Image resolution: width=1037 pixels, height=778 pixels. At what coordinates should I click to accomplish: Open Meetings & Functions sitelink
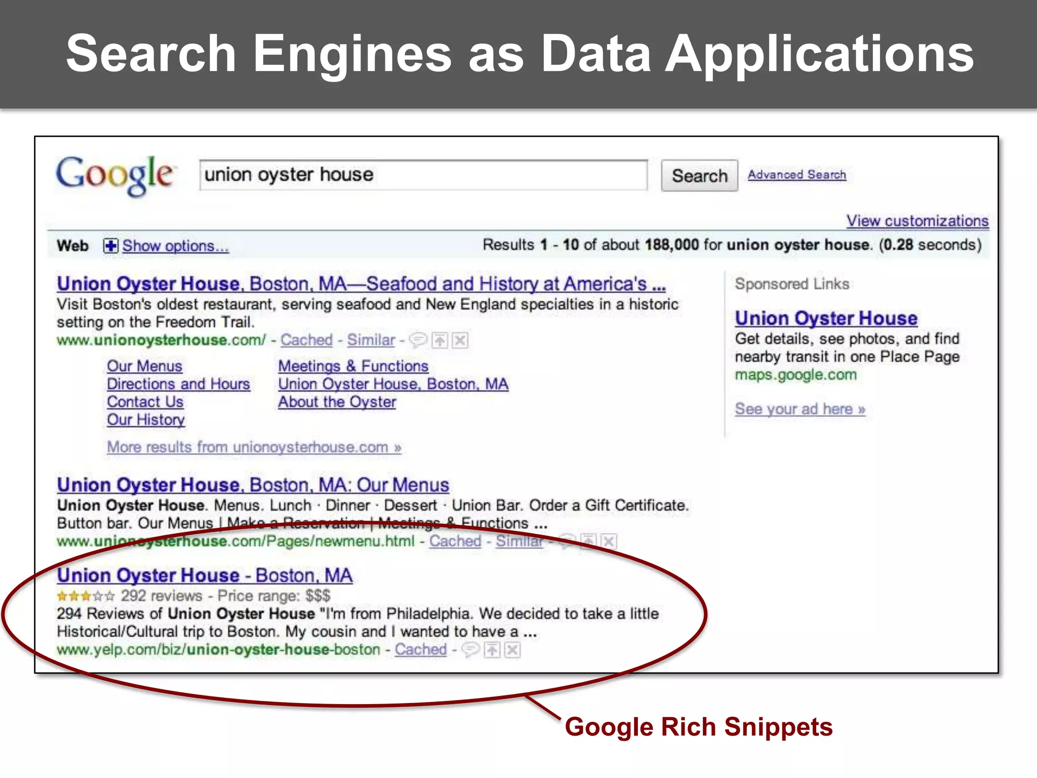[353, 366]
